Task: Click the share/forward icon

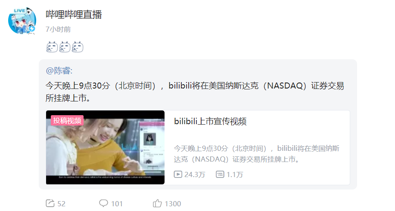Action: click(x=50, y=203)
